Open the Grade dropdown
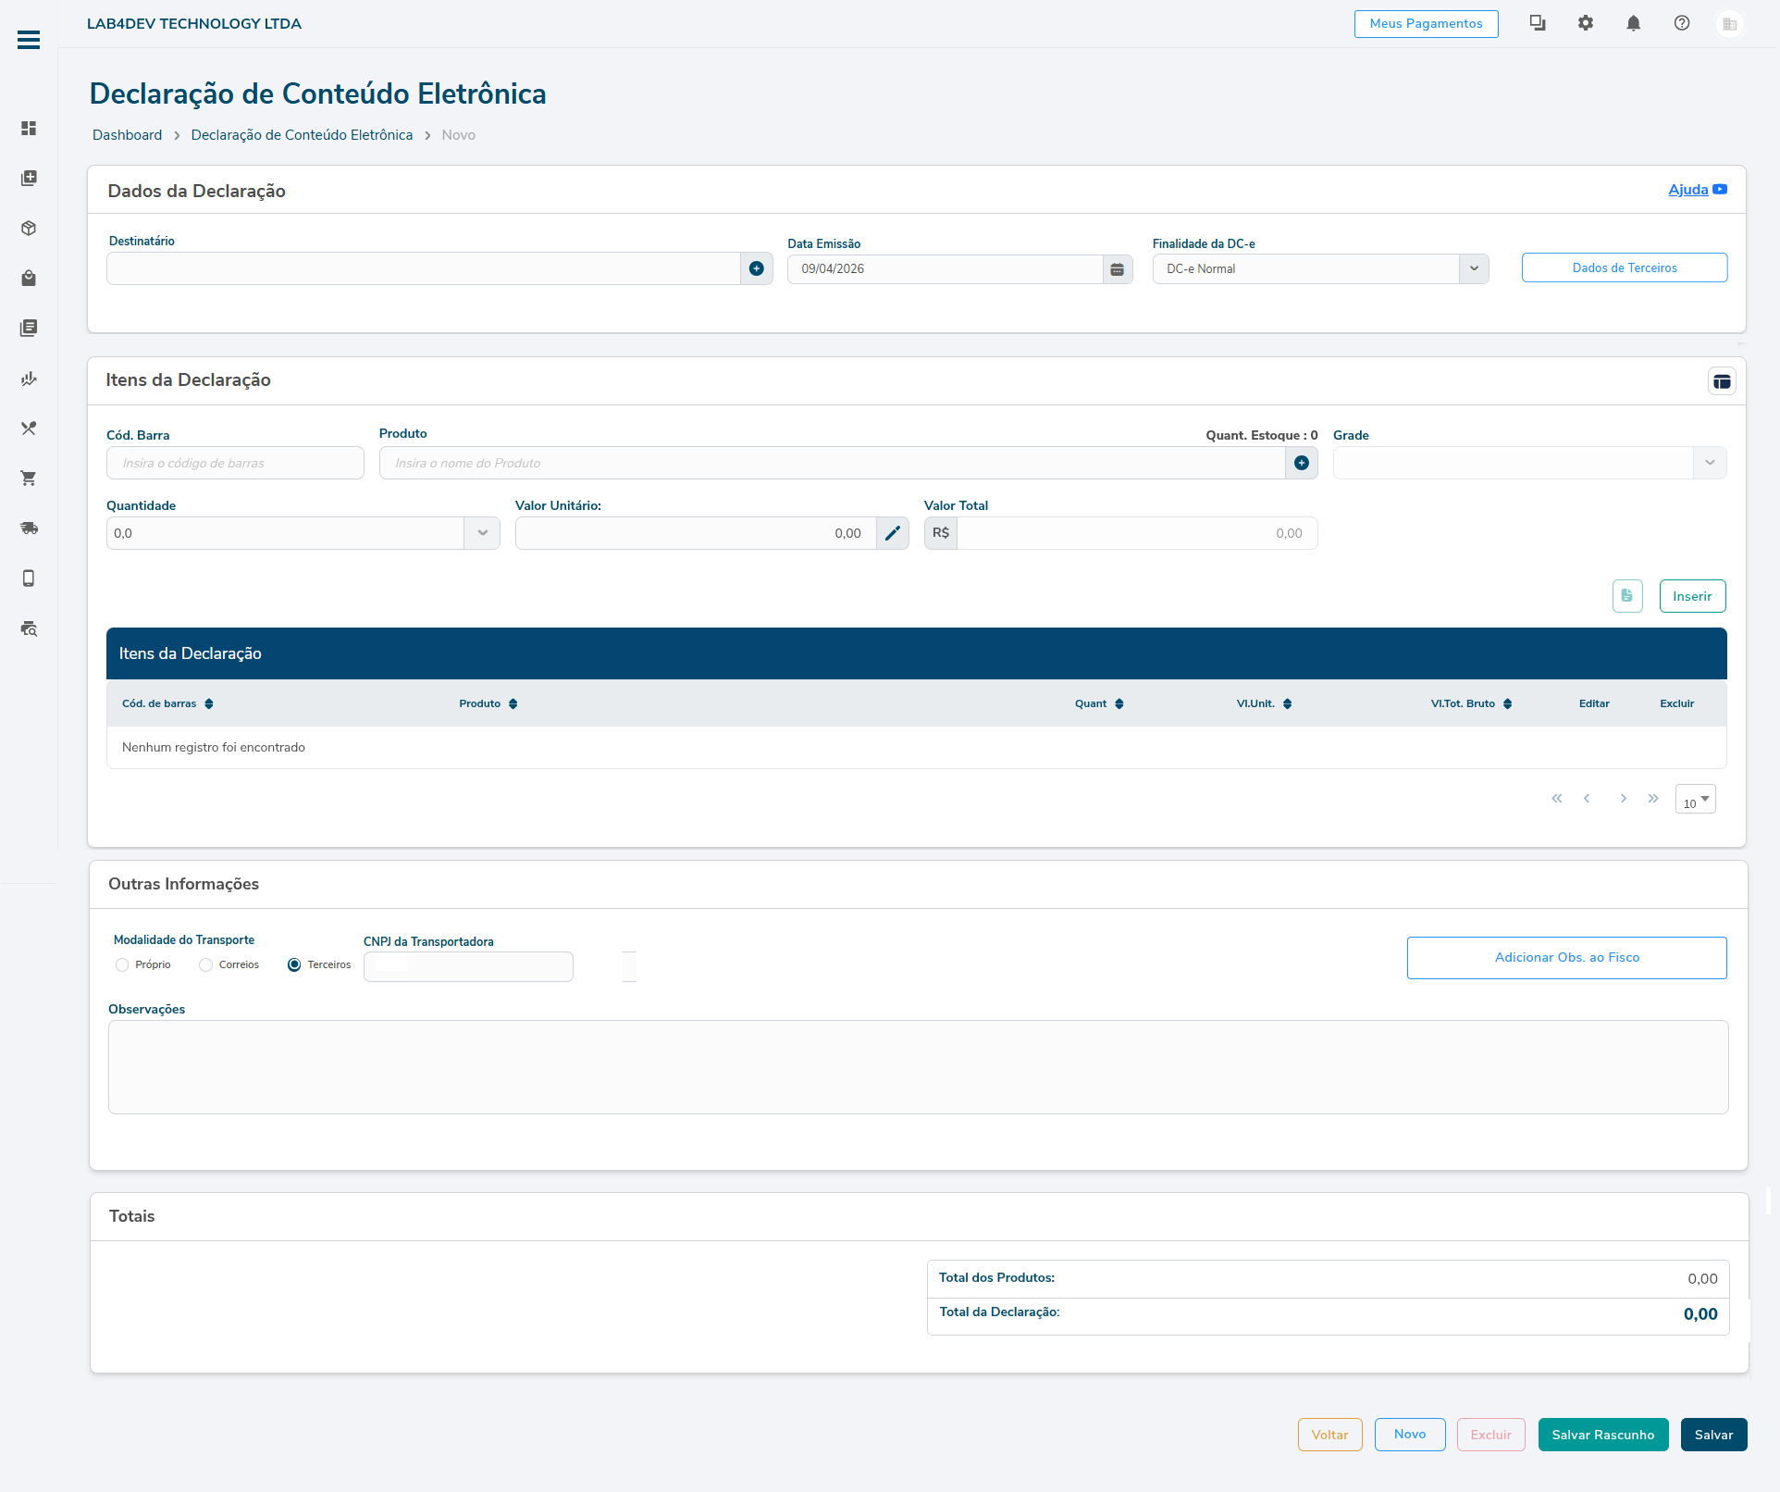This screenshot has width=1780, height=1492. click(1709, 463)
